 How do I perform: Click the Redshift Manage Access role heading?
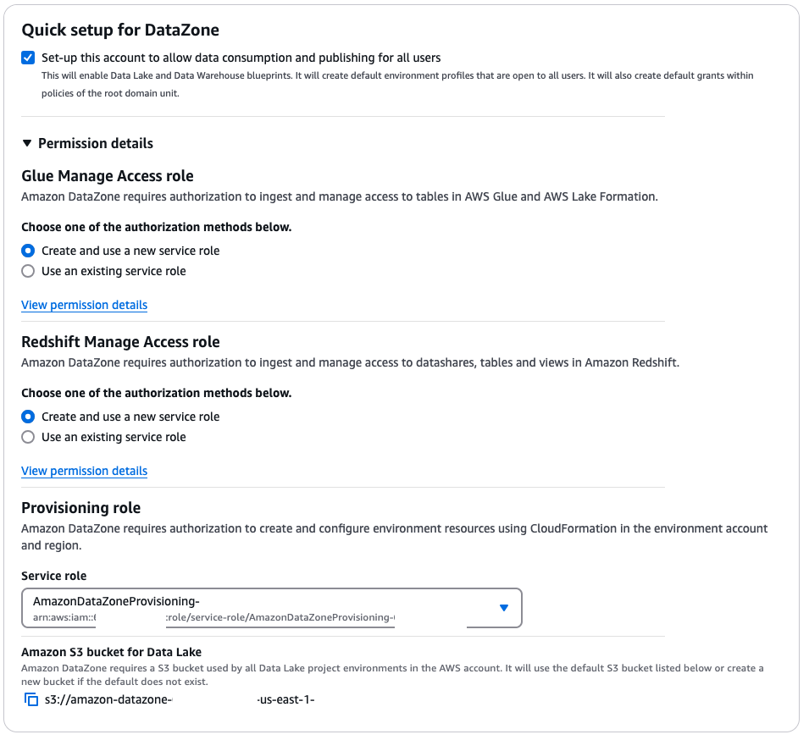(120, 342)
